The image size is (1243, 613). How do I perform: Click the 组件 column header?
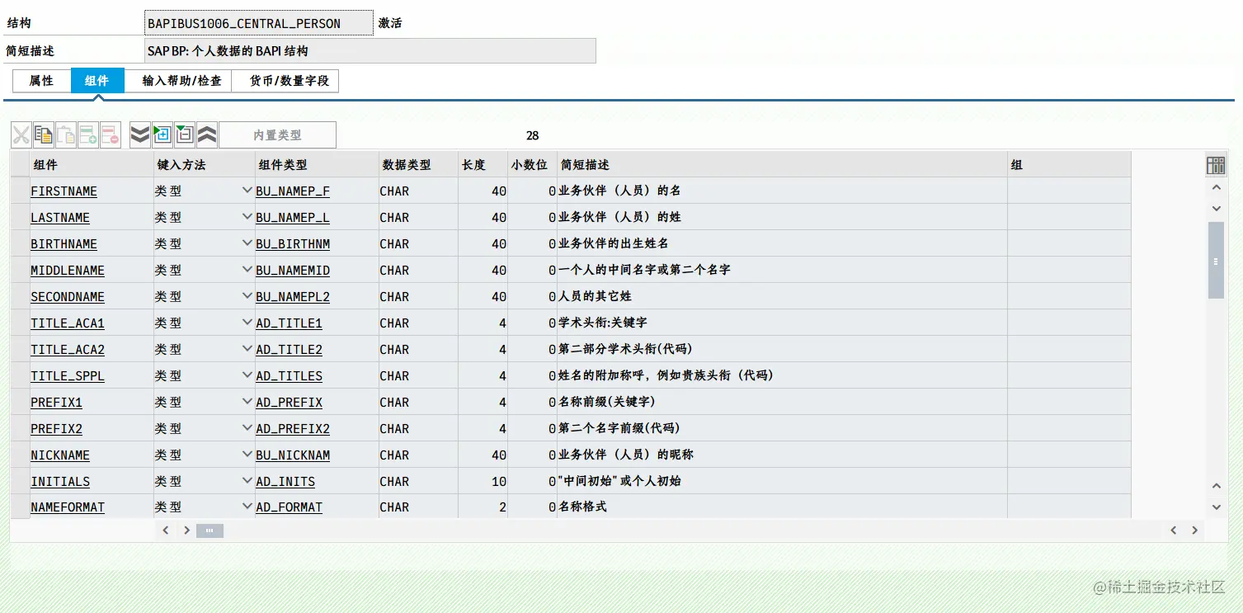click(x=92, y=165)
